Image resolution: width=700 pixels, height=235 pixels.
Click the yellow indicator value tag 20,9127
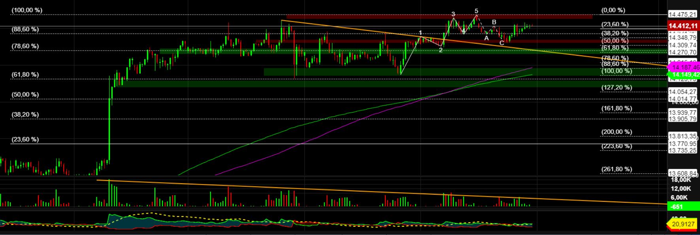tap(683, 224)
